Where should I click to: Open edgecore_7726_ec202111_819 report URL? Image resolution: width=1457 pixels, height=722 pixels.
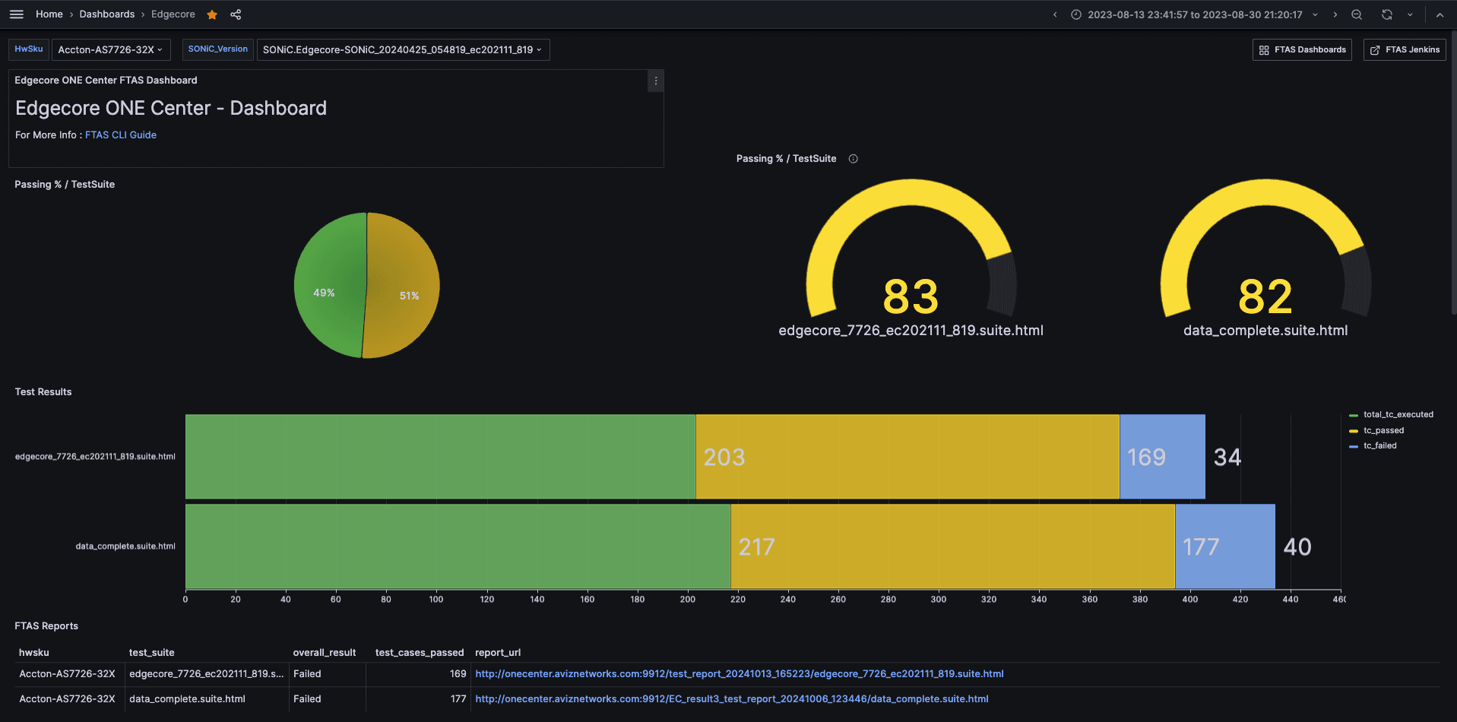point(740,674)
